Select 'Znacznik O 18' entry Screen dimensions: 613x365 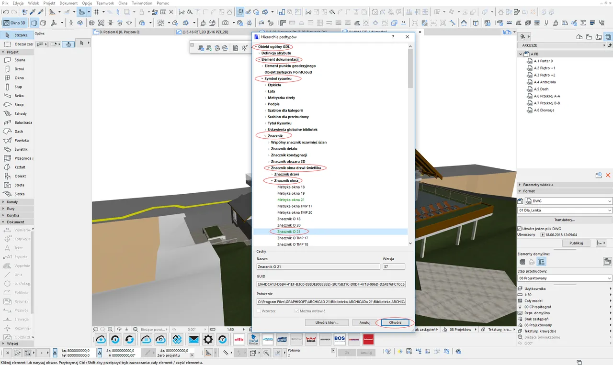(x=289, y=219)
